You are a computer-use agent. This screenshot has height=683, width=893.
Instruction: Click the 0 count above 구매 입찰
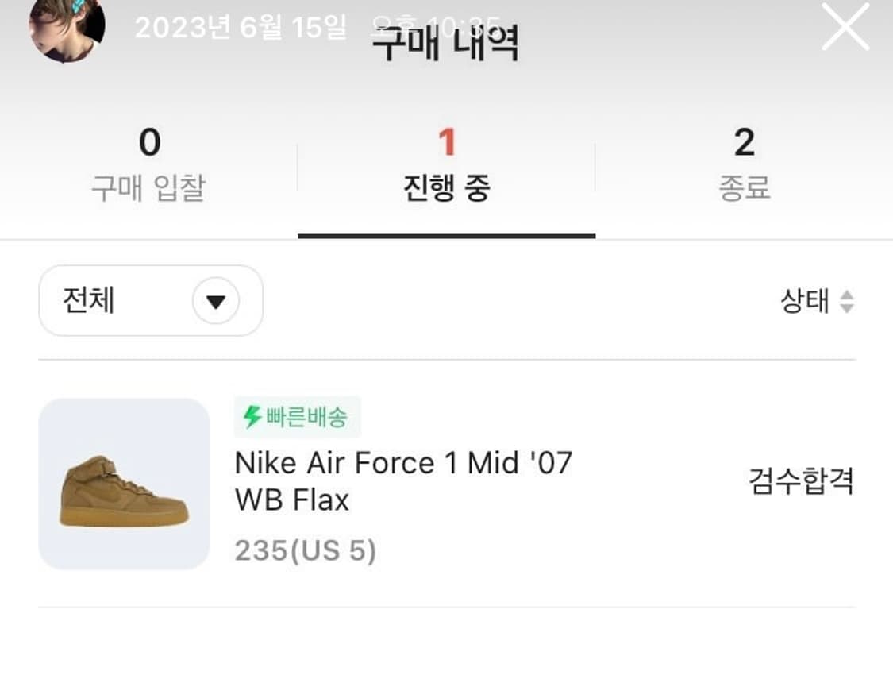(x=149, y=143)
